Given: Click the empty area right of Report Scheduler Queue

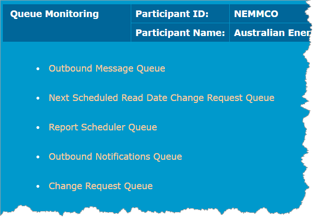Looking at the screenshot, I should [x=227, y=128].
